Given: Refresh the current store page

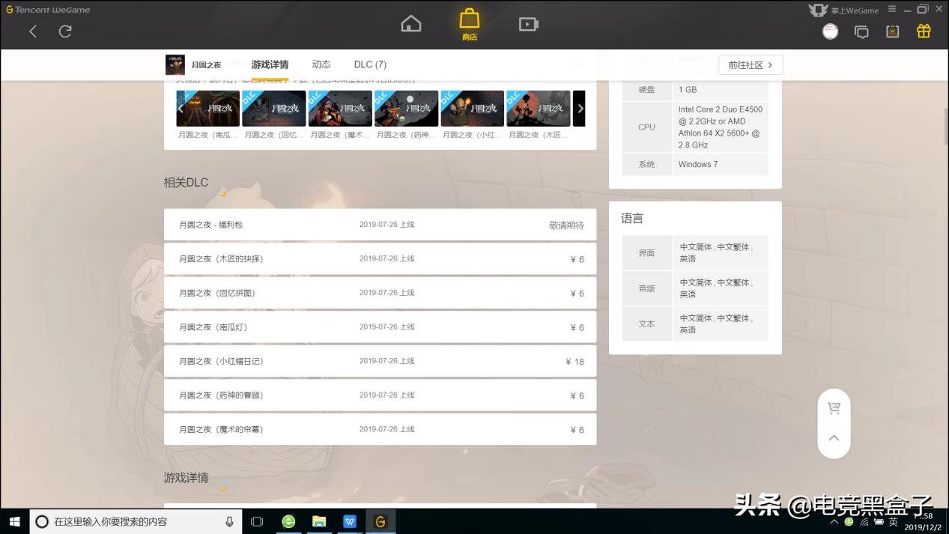Looking at the screenshot, I should [x=65, y=31].
